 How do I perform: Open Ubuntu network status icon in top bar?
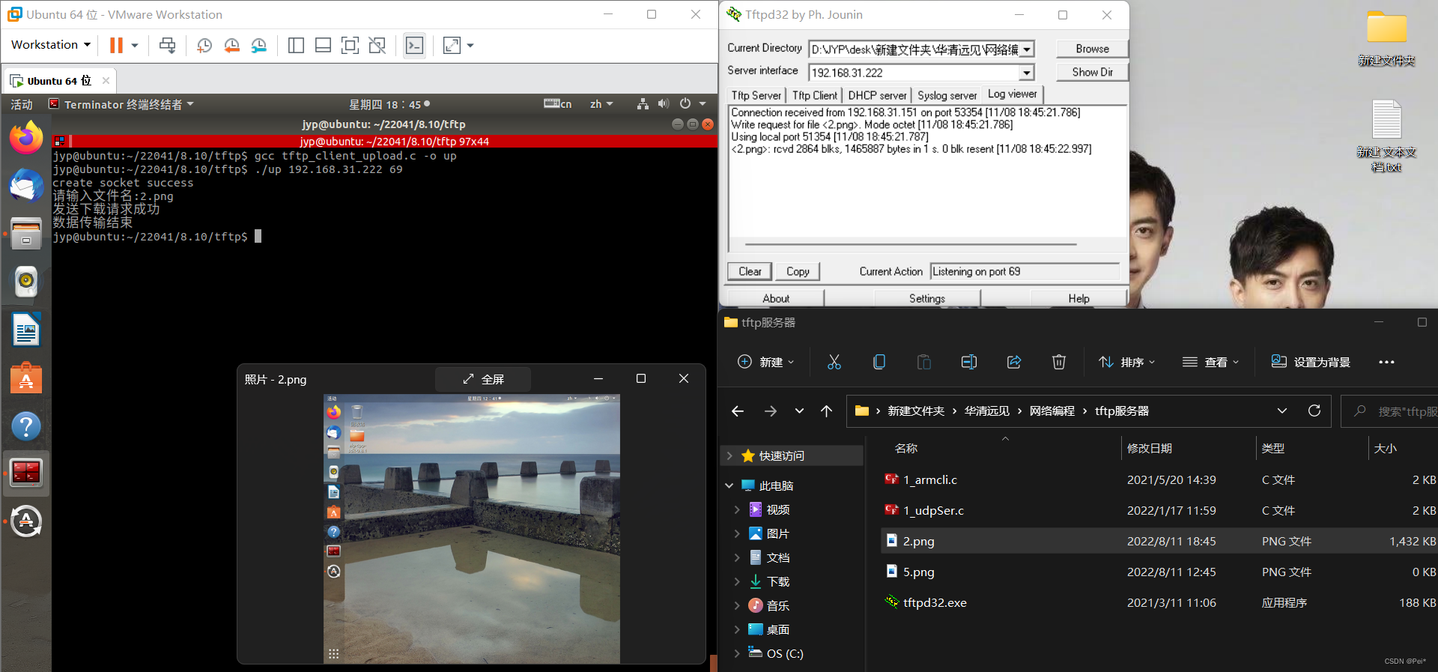click(643, 104)
